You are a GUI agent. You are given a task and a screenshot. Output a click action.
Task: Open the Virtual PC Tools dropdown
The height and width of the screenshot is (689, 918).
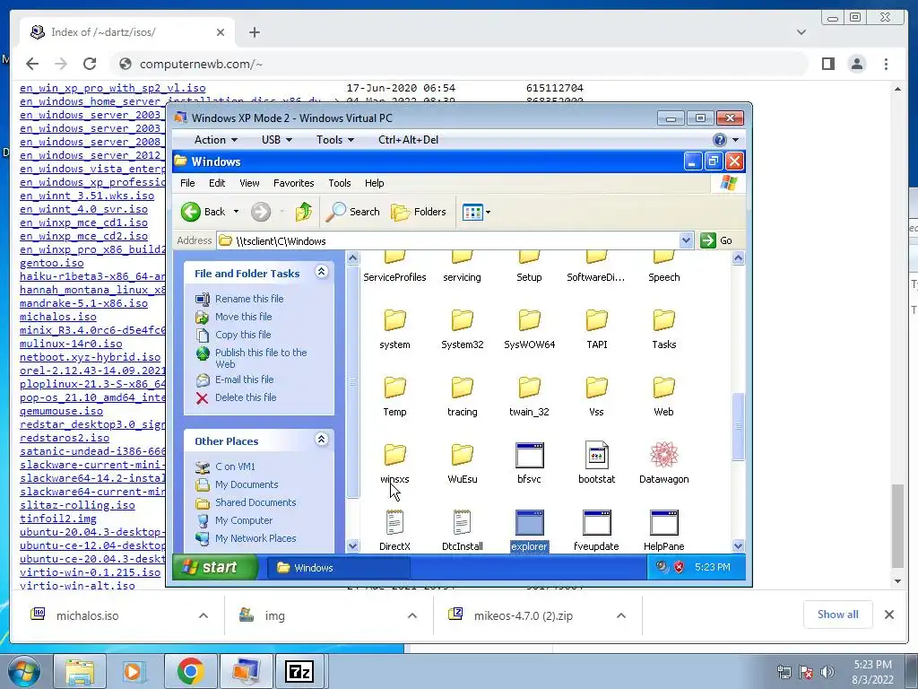(335, 139)
